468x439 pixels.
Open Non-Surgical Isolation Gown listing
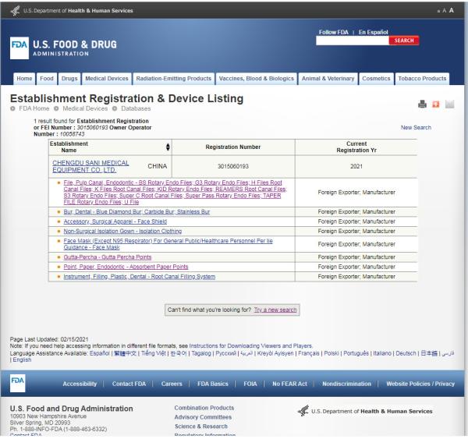point(122,231)
